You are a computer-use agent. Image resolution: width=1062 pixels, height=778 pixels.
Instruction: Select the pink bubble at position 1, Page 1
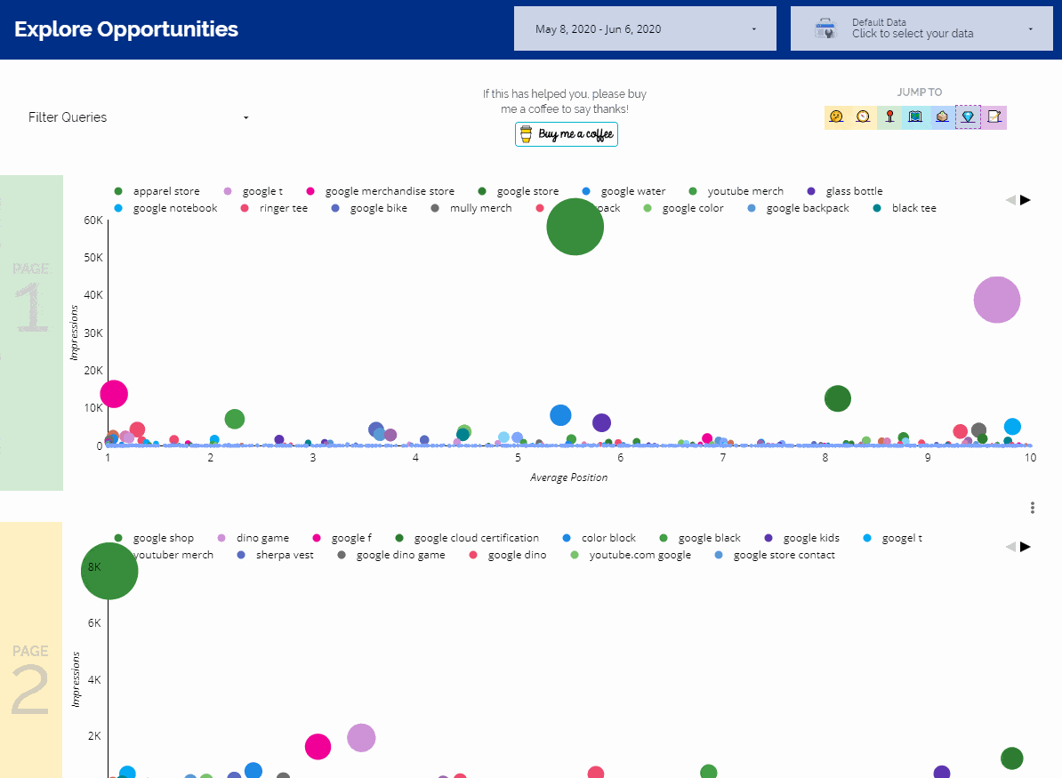pyautogui.click(x=114, y=394)
